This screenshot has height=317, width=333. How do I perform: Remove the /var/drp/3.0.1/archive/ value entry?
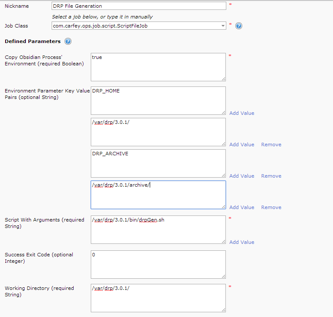[271, 207]
